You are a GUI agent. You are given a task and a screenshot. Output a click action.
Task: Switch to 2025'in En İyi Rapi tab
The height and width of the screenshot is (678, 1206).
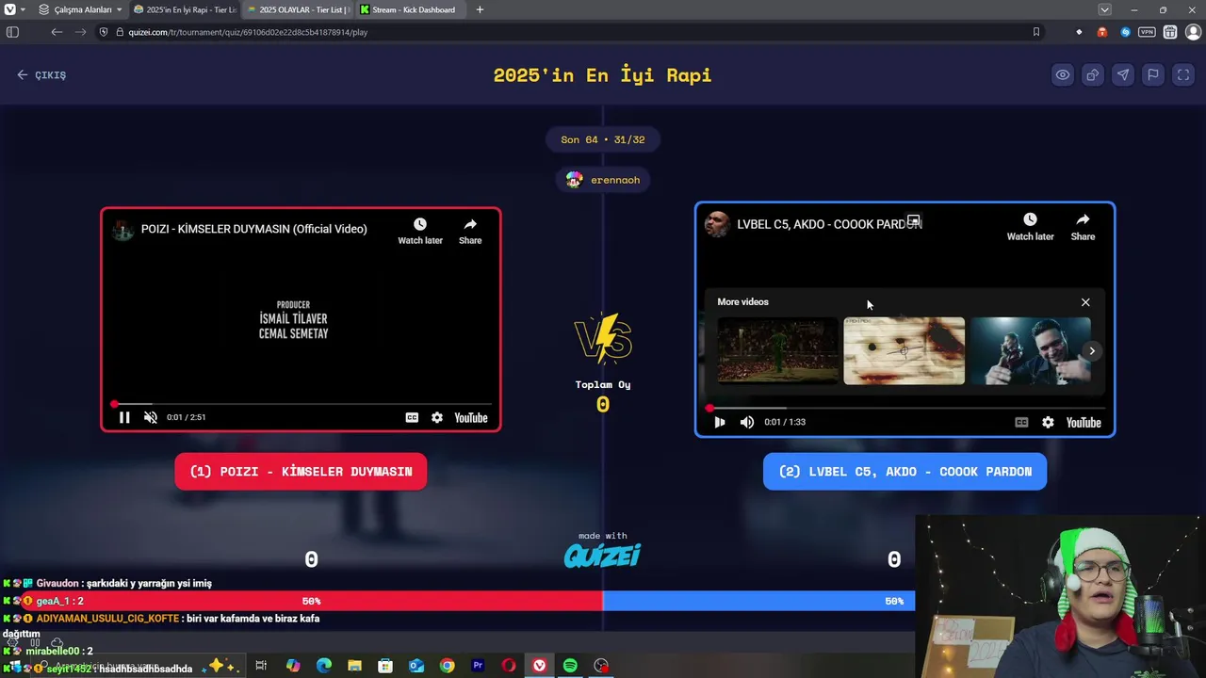(185, 9)
